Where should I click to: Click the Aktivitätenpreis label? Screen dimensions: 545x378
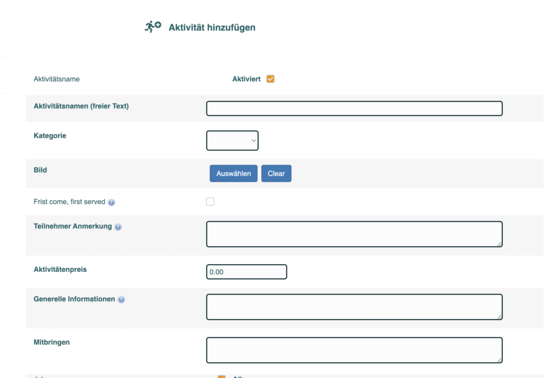[x=60, y=270]
